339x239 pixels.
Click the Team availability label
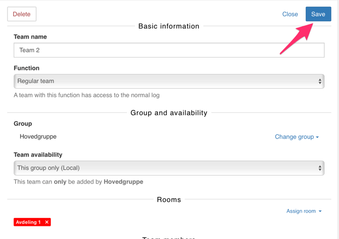pos(38,155)
